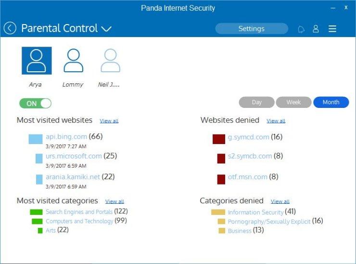Expand the Parental Control dropdown chevron

click(x=106, y=29)
